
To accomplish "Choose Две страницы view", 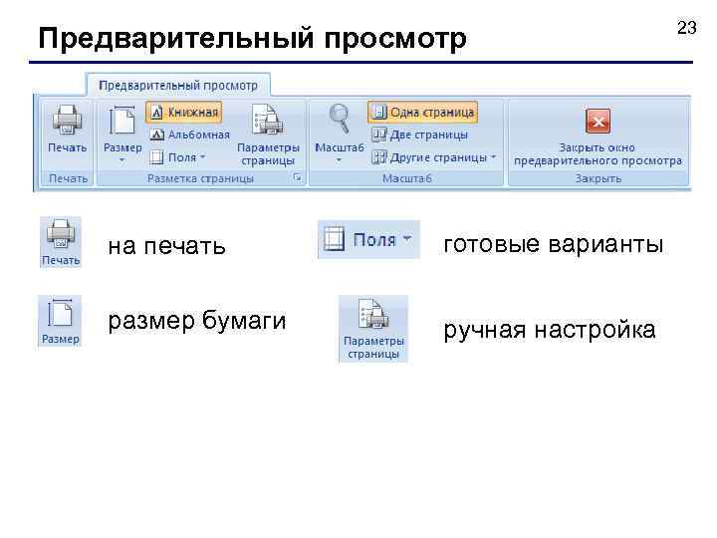I will [x=420, y=134].
